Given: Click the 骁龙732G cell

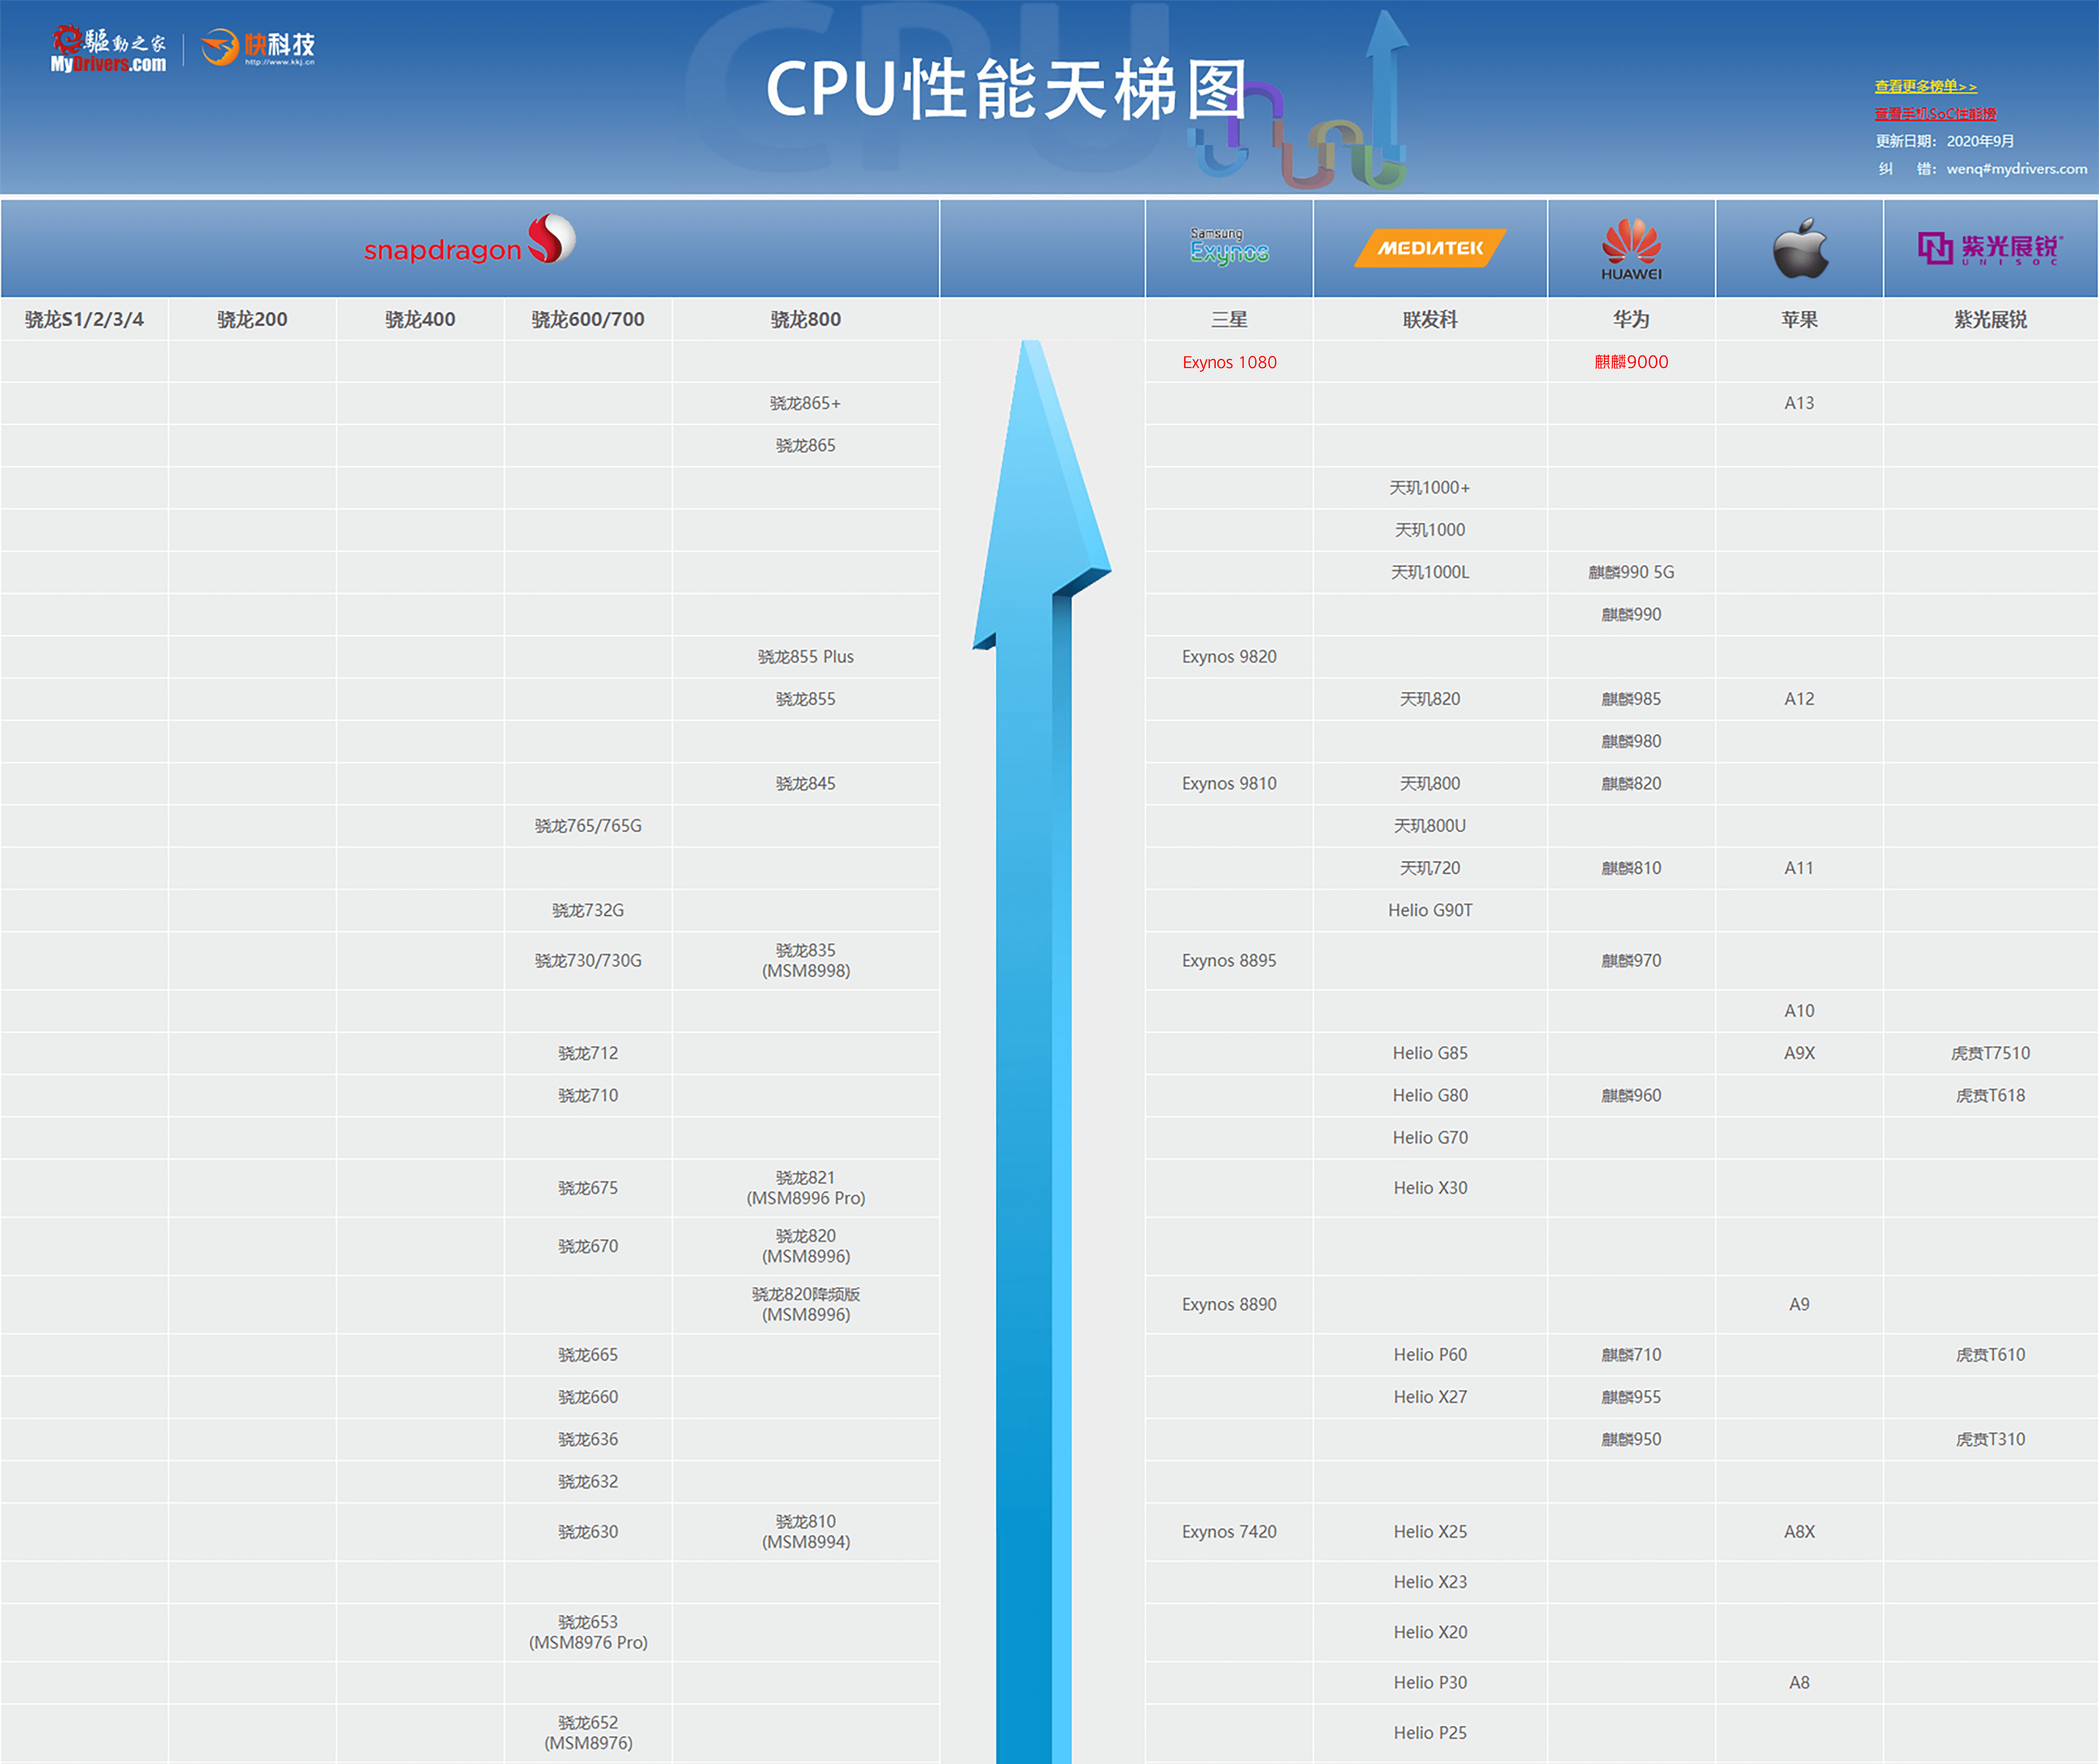Looking at the screenshot, I should pos(588,910).
